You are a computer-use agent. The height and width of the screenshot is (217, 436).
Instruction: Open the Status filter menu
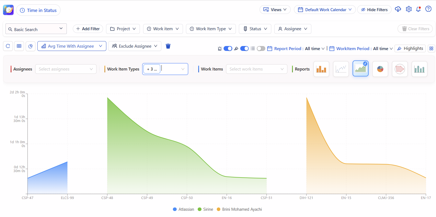coord(255,29)
